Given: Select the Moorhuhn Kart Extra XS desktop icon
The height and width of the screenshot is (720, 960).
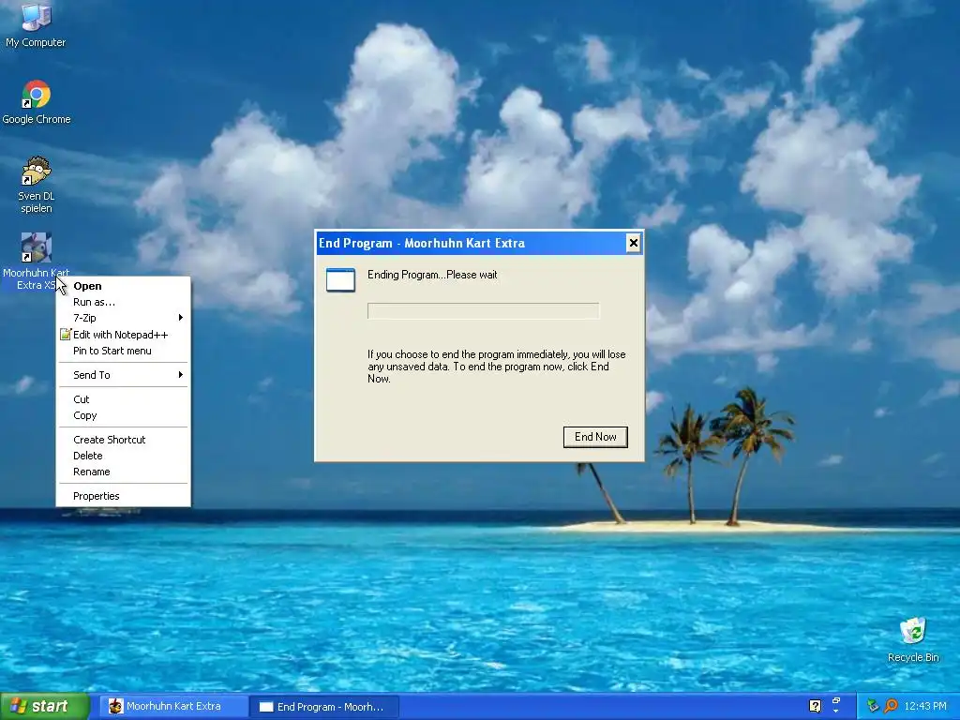Looking at the screenshot, I should (x=36, y=261).
